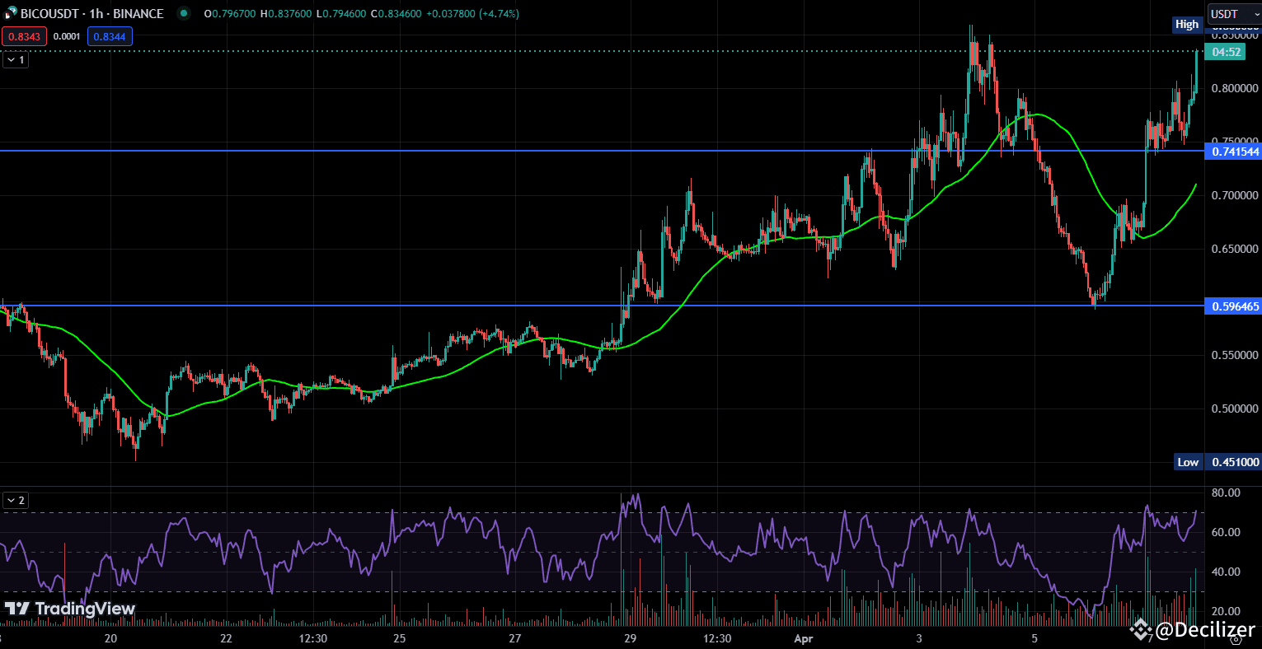Click the Apr label on the time axis
The image size is (1262, 649).
802,638
